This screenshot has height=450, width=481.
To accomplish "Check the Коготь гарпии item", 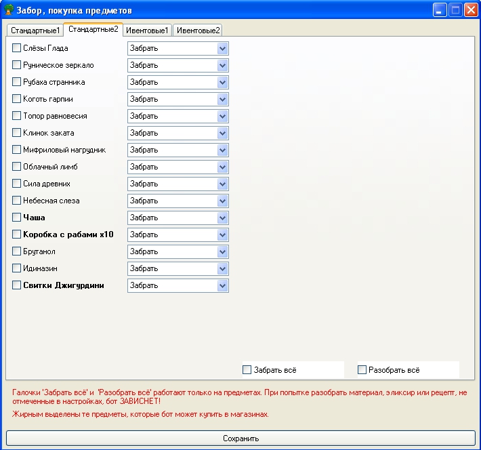I will click(x=17, y=99).
